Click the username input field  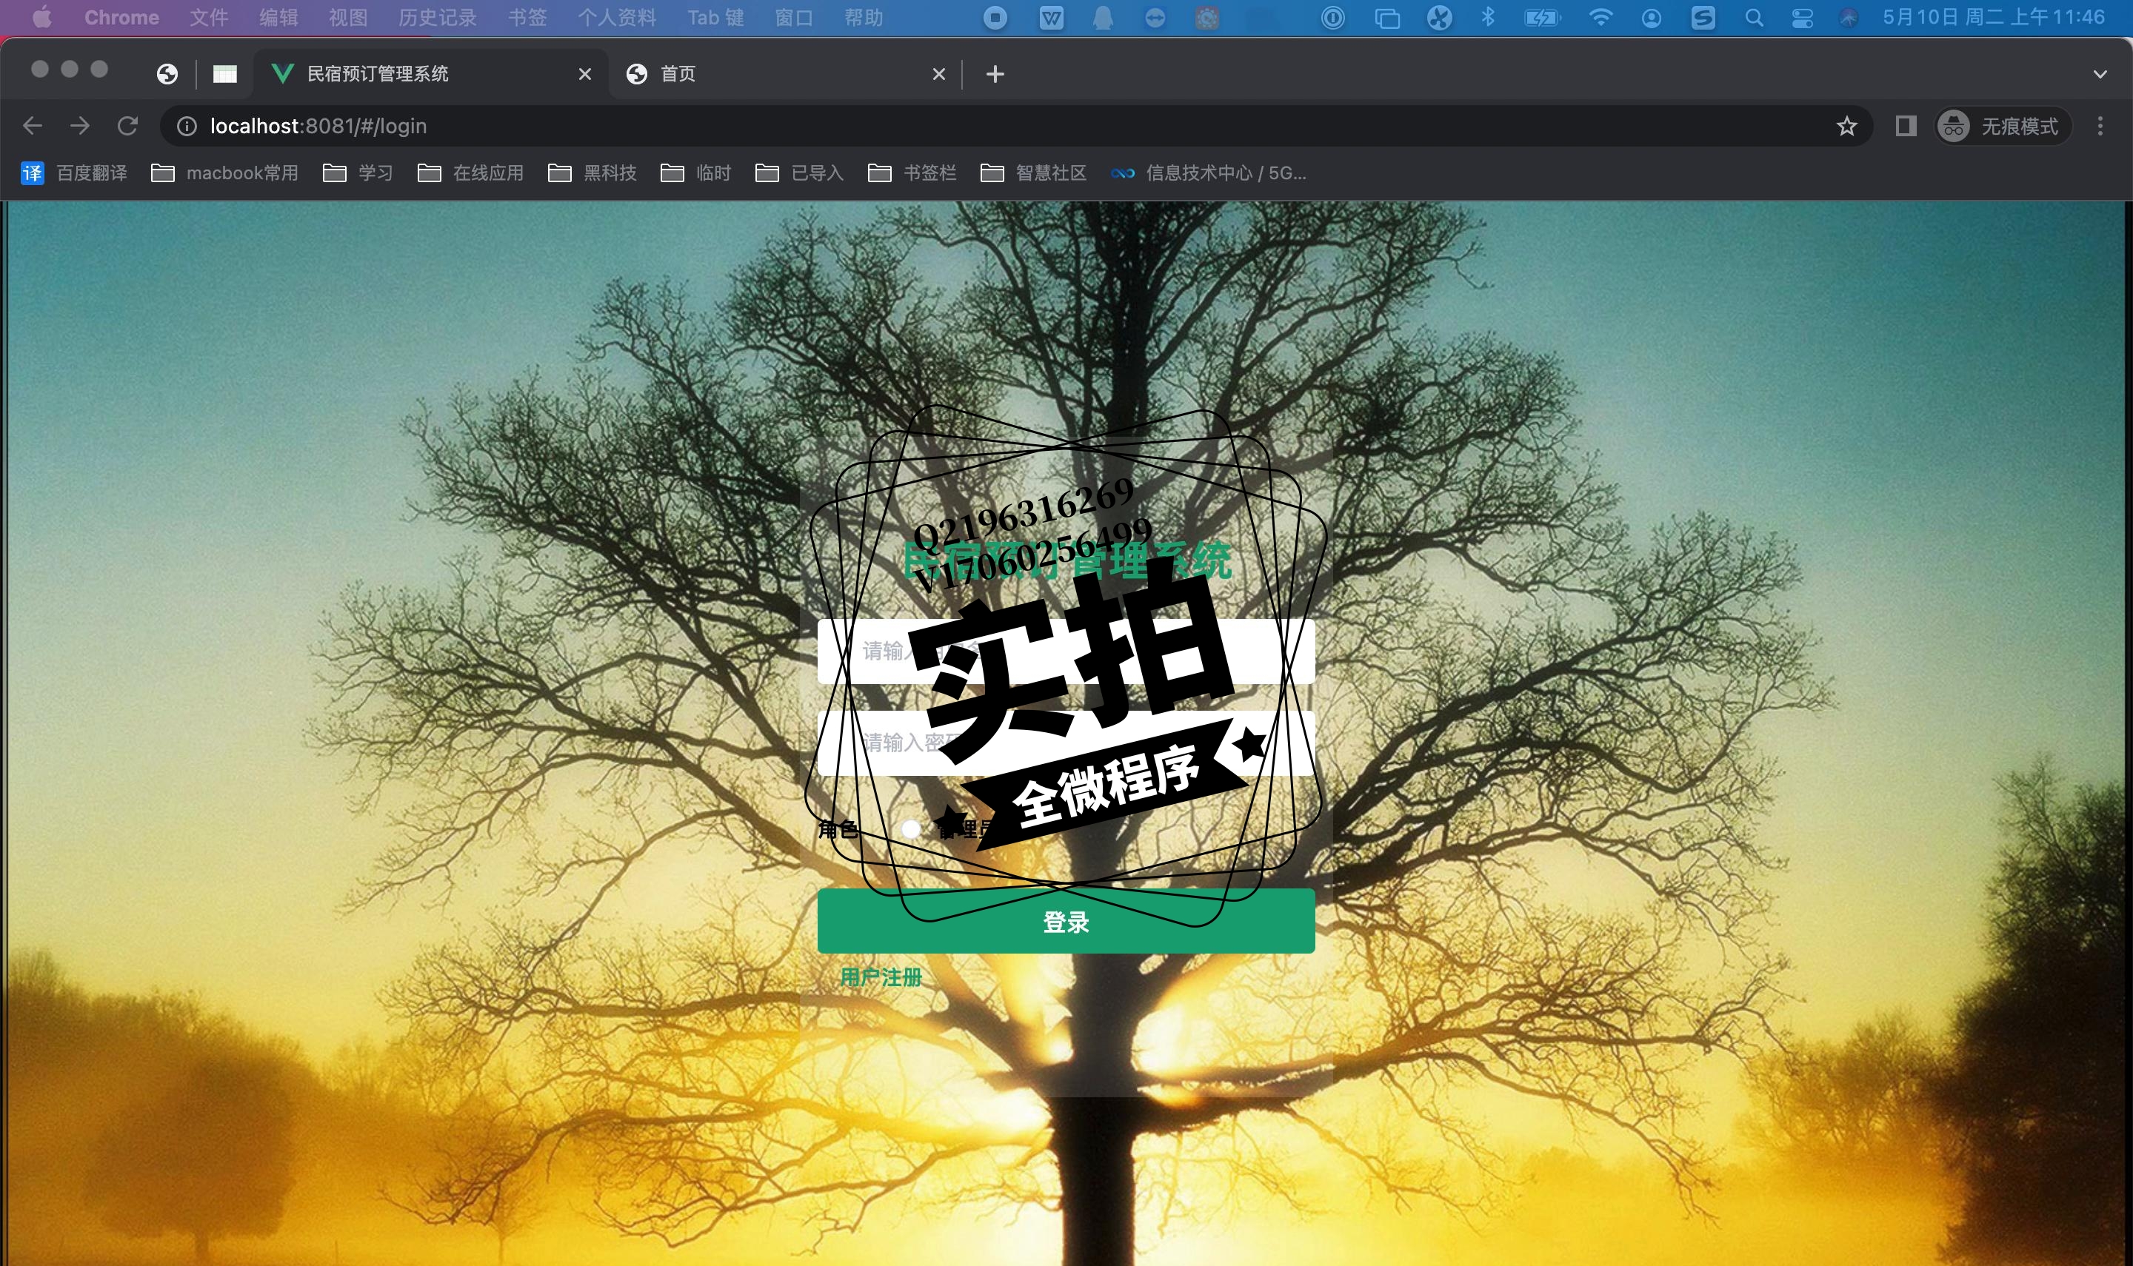click(x=1066, y=651)
